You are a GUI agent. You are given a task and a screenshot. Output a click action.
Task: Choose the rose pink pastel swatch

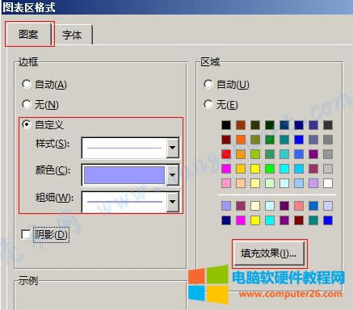pos(226,183)
